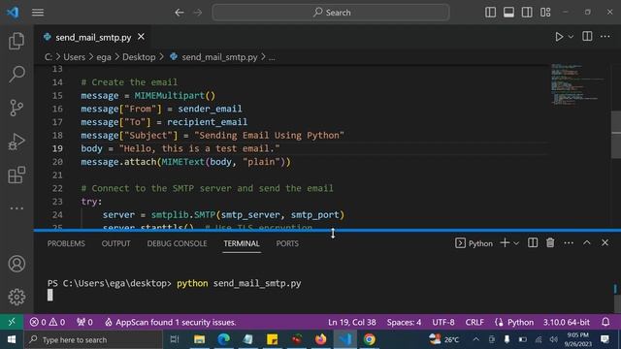Open the hamburger application menu

[x=38, y=13]
